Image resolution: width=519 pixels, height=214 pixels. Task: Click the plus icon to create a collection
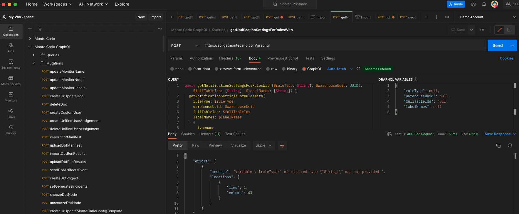30,29
